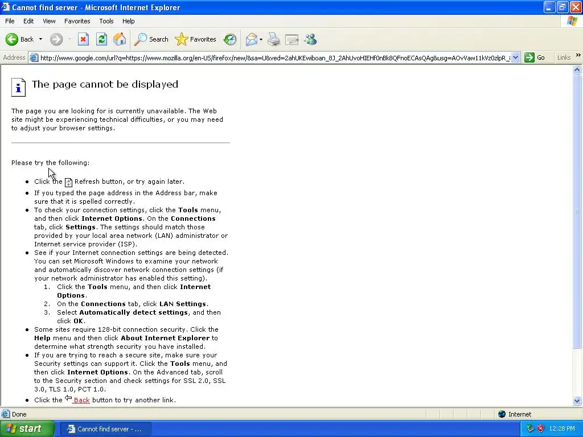Viewport: 583px width, 437px height.
Task: Close the Internet Explorer window
Action: point(576,7)
